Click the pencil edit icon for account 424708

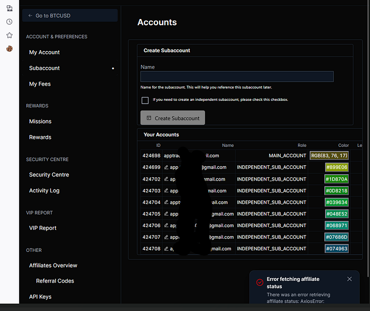166,249
